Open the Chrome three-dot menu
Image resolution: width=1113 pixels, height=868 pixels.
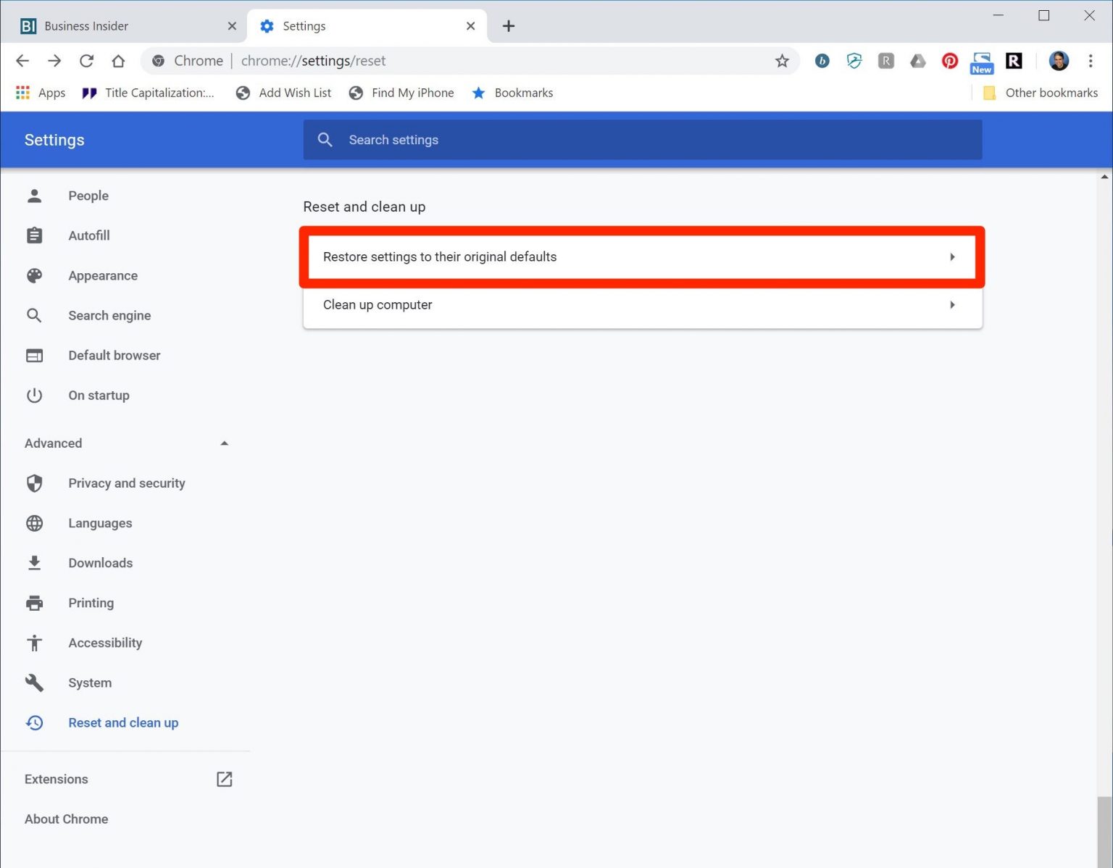point(1091,61)
